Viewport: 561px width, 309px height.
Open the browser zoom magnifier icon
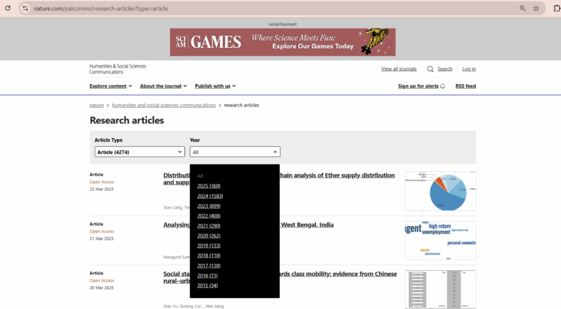(523, 8)
